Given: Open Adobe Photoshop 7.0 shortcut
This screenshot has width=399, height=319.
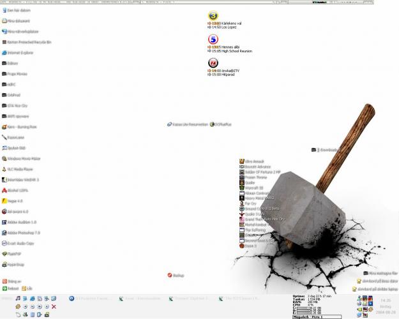Looking at the screenshot, I should 22,233.
